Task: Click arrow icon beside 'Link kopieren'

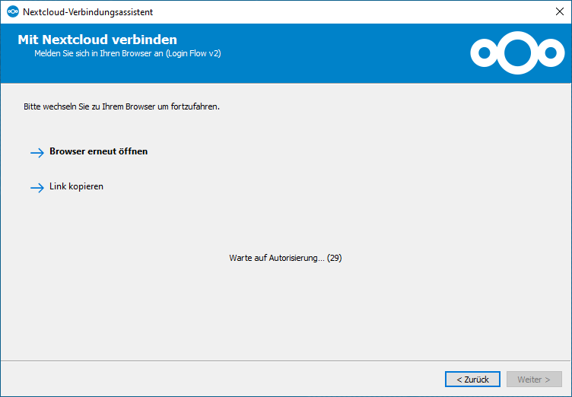Action: click(x=37, y=187)
